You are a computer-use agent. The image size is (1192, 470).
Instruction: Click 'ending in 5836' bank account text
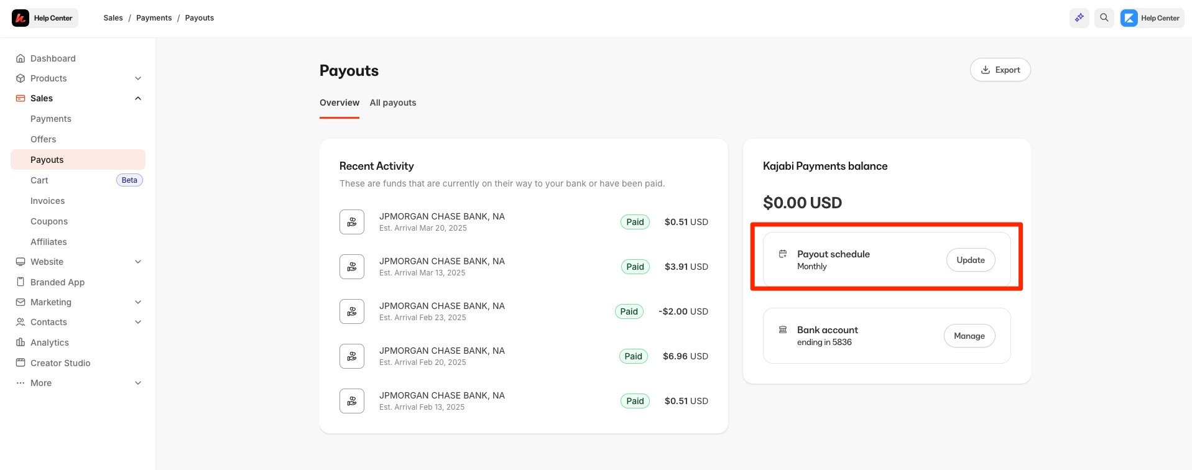pos(825,342)
